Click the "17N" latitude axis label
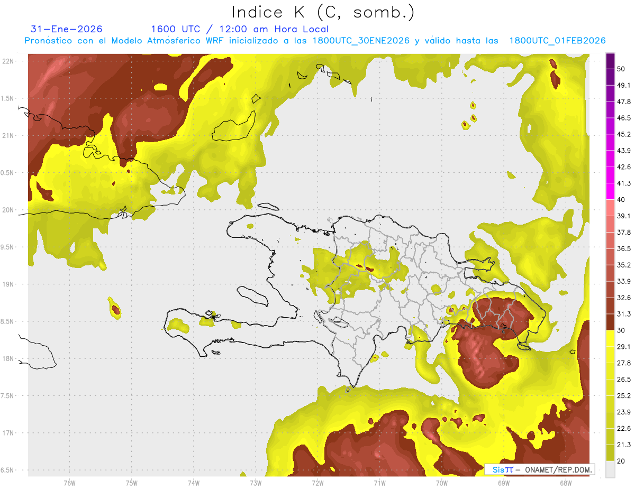Viewport: 635px width, 490px height. coord(8,433)
